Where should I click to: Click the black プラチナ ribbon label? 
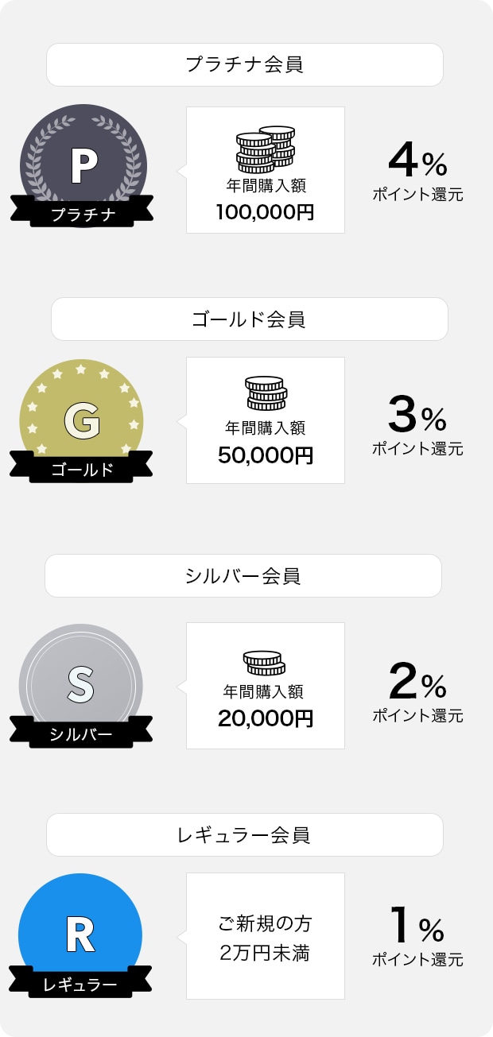83,215
